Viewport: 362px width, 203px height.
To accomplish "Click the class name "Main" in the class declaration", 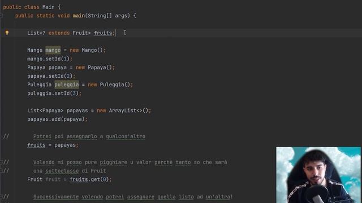I will 48,7.
